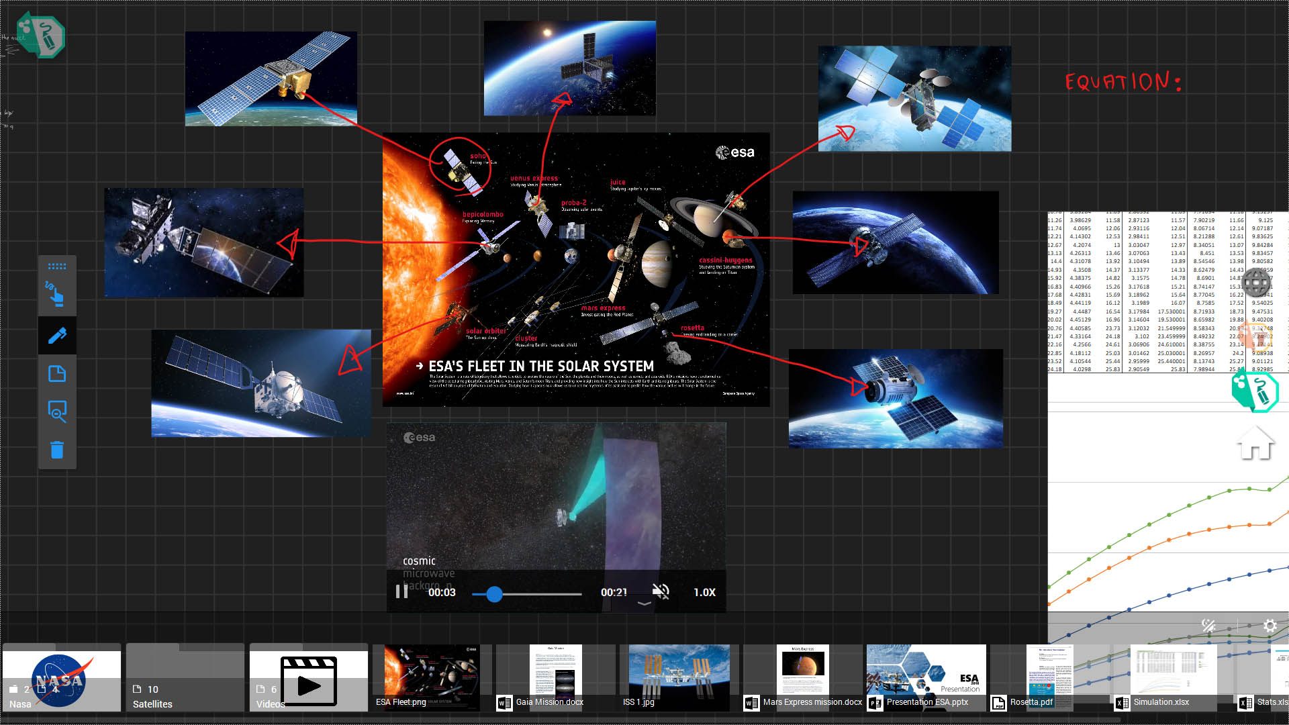1289x725 pixels.
Task: Seek using the video progress slider
Action: point(526,594)
